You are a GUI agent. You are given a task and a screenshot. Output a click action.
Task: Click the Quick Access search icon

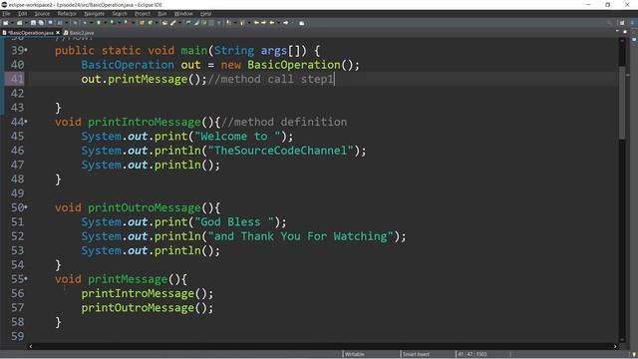(x=609, y=23)
